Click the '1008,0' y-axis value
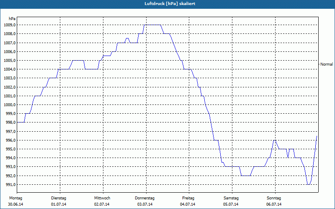This screenshot has width=335, height=209. 10,34
